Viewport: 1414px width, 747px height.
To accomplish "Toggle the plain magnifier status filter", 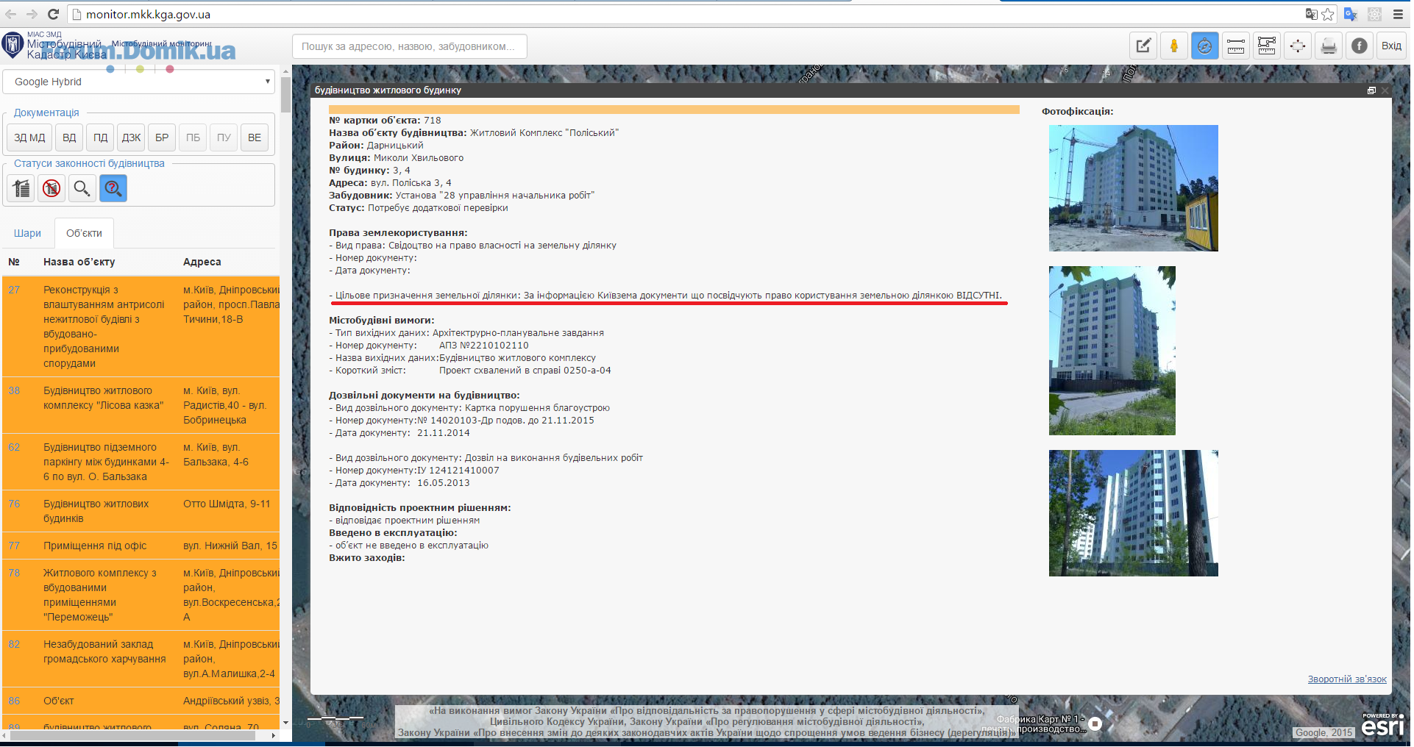I will pyautogui.click(x=82, y=188).
